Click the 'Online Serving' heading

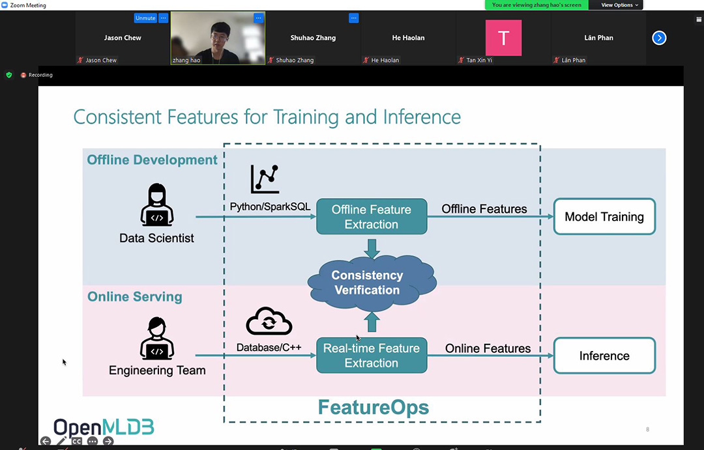coord(135,296)
